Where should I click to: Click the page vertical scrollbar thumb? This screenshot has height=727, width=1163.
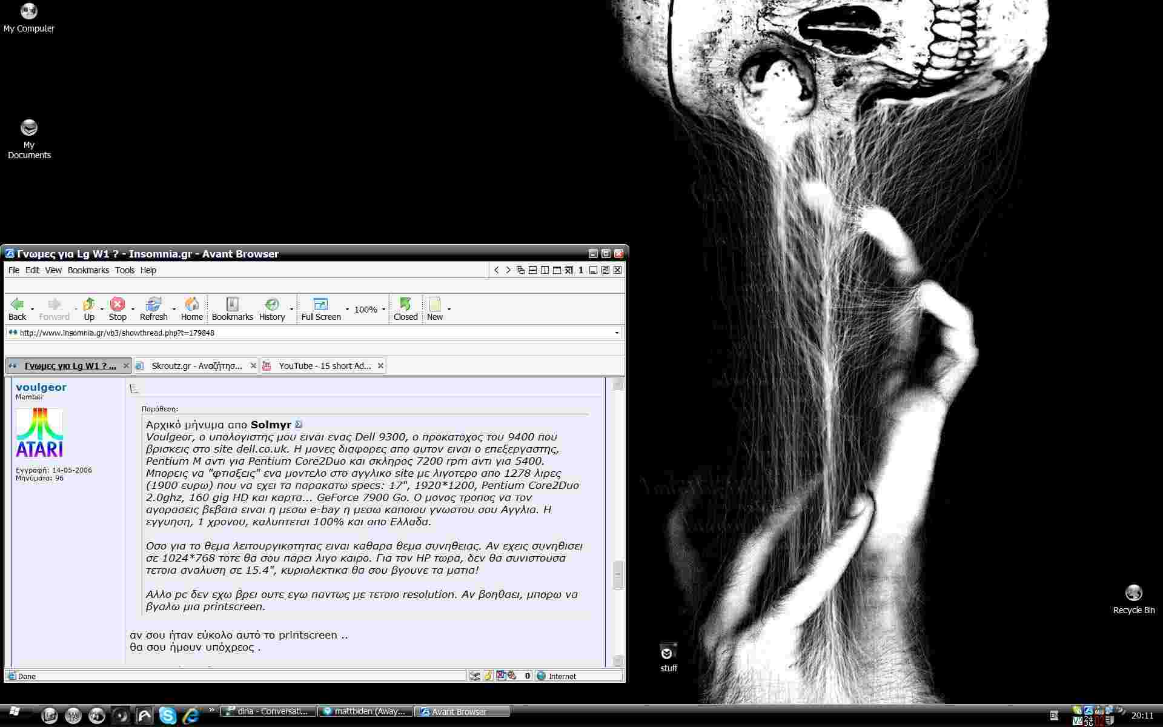(x=618, y=574)
